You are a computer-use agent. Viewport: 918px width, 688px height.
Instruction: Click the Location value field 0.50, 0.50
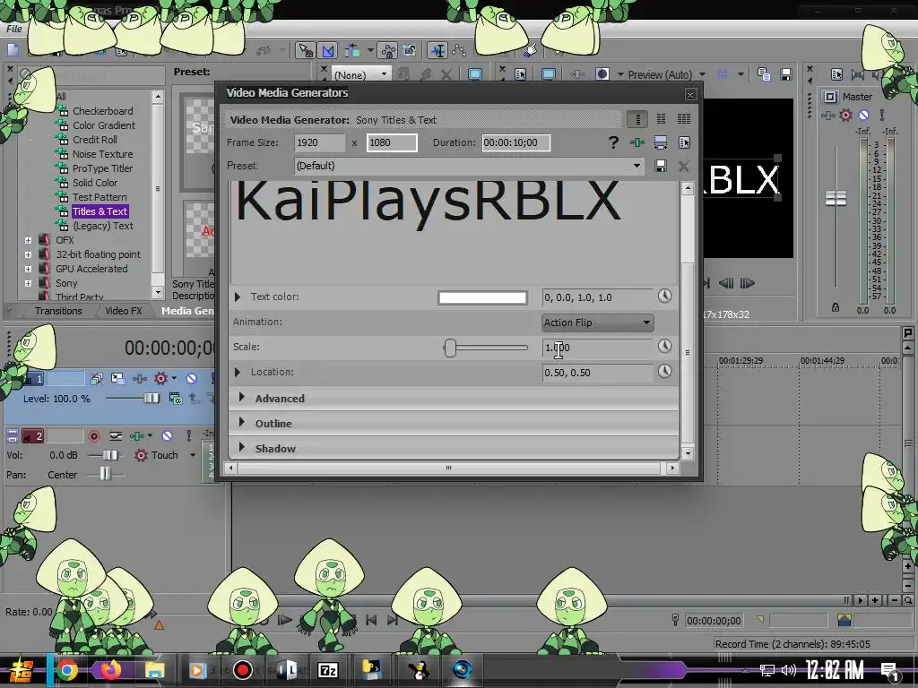click(597, 373)
